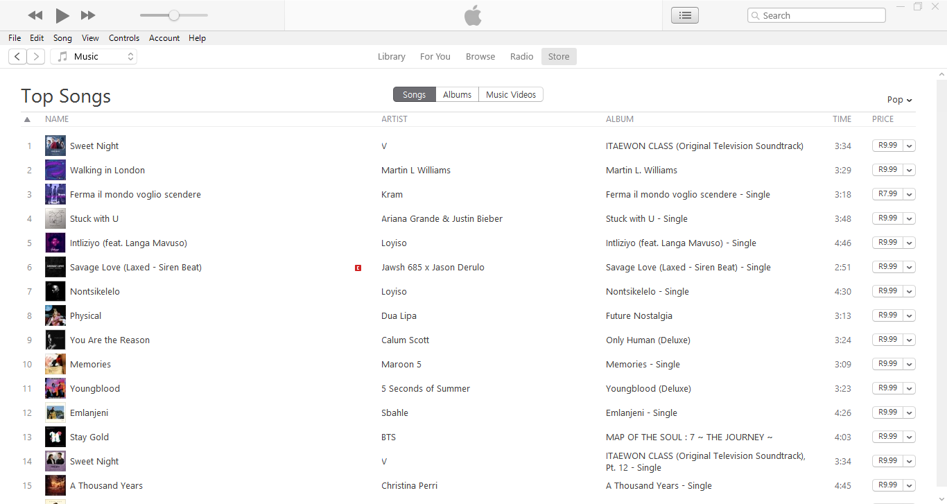
Task: Switch to the Music Videos segment
Action: coord(511,95)
